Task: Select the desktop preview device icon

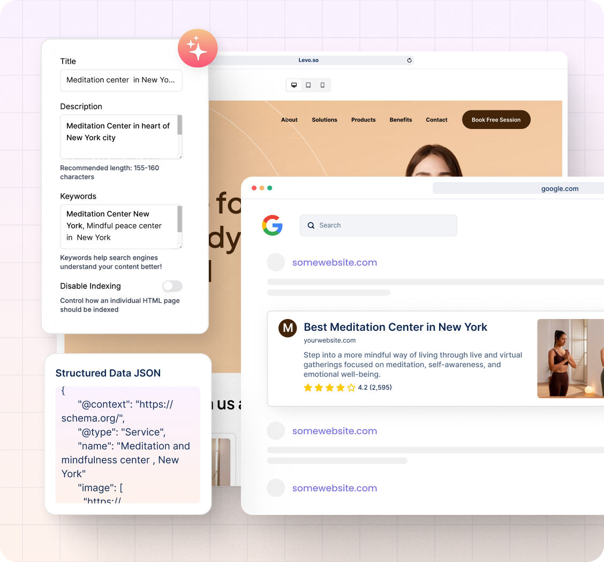Action: [x=294, y=85]
